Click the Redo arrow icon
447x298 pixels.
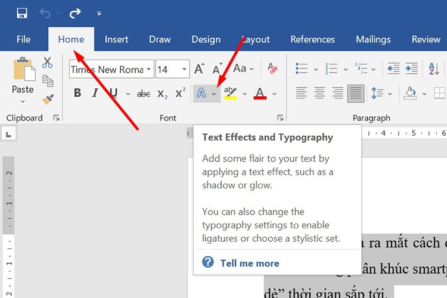75,13
